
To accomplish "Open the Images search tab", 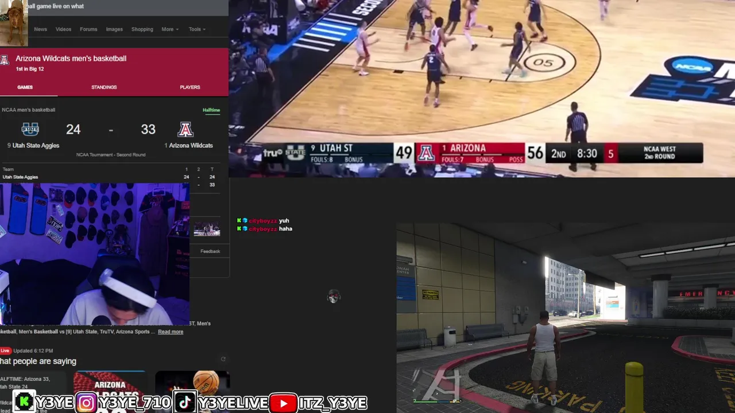I will tap(114, 29).
